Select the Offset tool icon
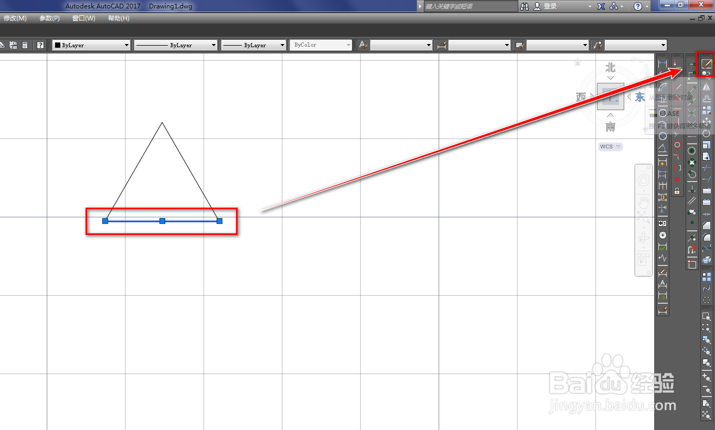 coord(706,98)
